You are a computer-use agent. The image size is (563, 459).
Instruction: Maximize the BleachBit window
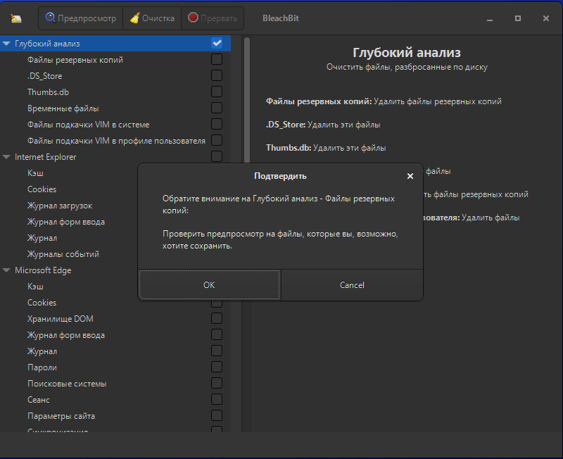(518, 18)
